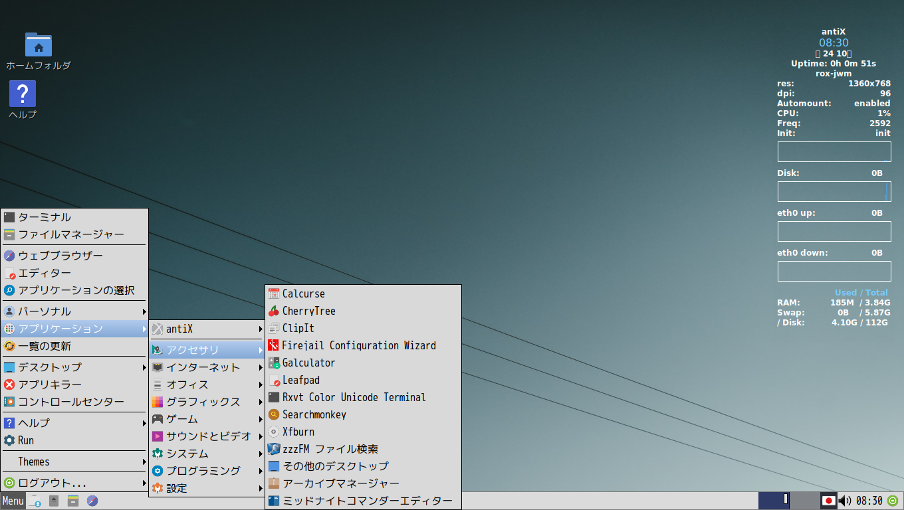Click the Japanese flag keyboard layout indicator
Image resolution: width=904 pixels, height=510 pixels.
828,501
